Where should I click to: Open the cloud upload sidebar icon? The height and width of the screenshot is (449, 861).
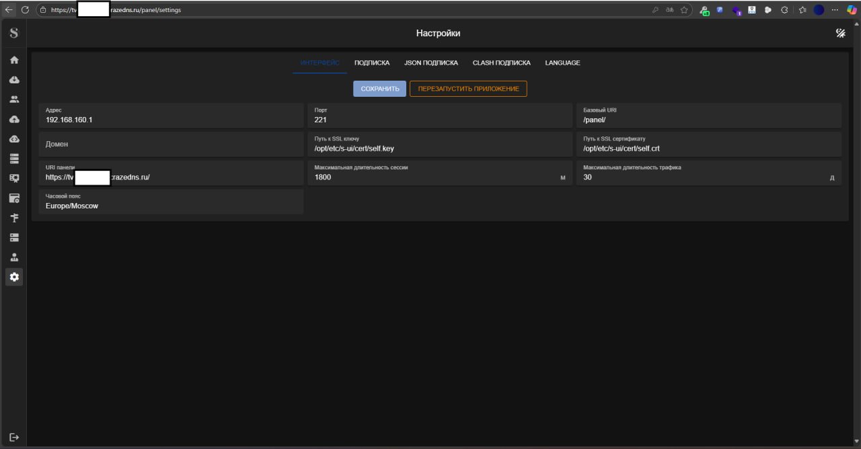point(14,119)
